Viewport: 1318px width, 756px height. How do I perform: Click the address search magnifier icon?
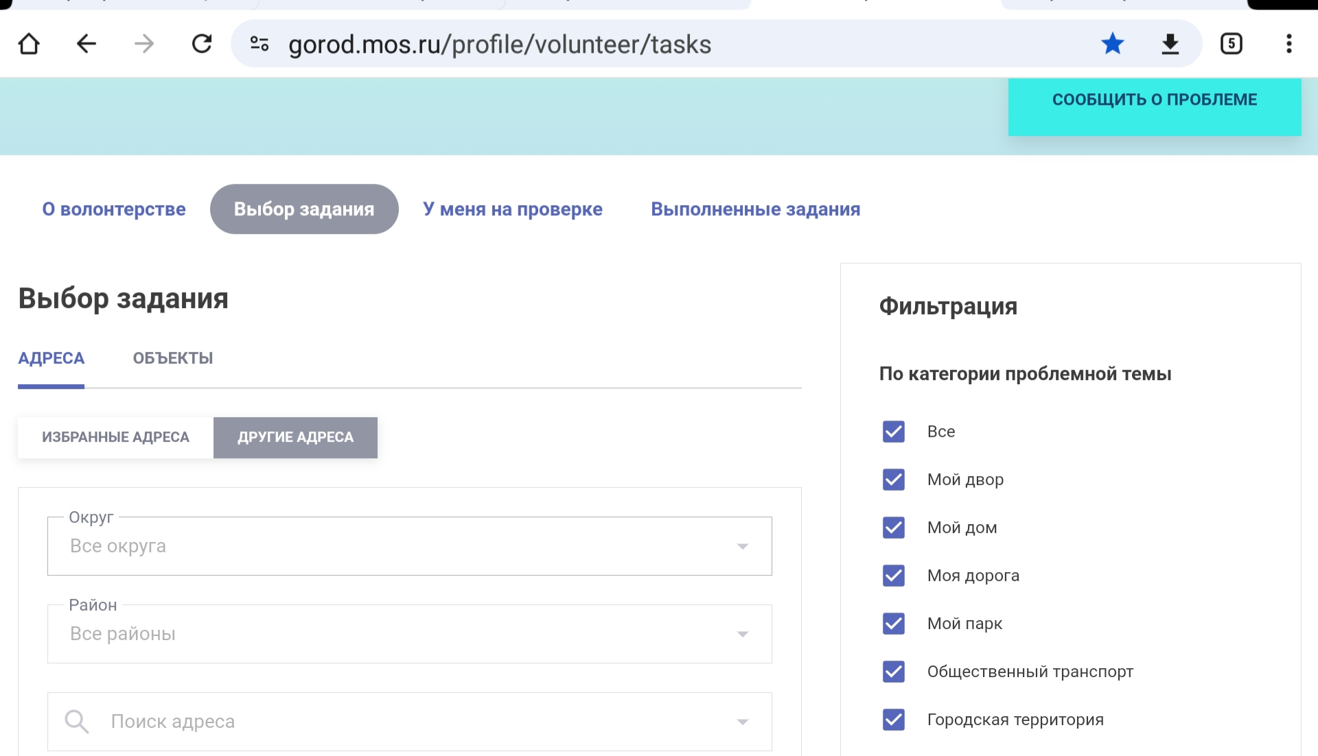point(77,722)
